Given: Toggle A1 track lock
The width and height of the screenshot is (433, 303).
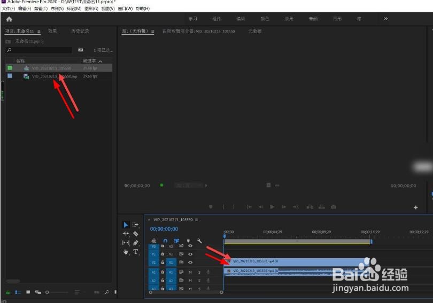Looking at the screenshot, I should pyautogui.click(x=163, y=272).
